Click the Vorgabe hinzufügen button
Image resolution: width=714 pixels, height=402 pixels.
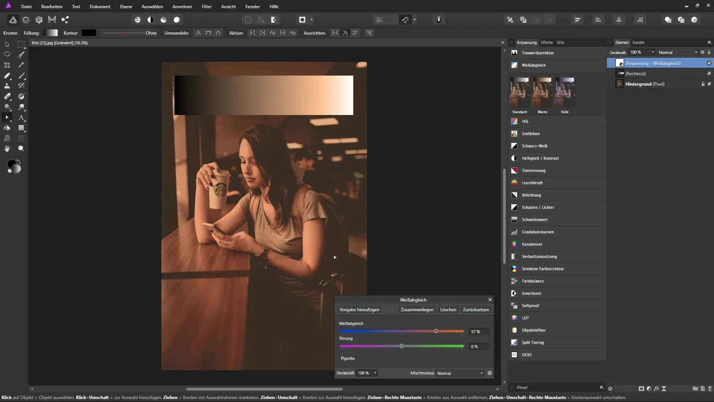click(x=359, y=310)
